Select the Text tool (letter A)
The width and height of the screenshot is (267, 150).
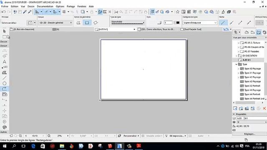pyautogui.click(x=5, y=62)
